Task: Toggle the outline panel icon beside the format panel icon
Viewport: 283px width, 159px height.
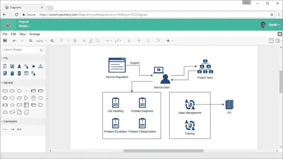Action: 271,41
